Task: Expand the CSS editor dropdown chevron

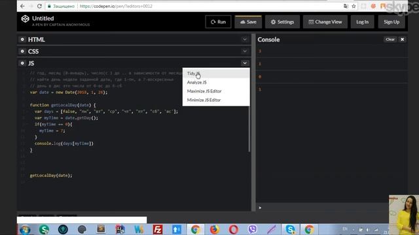Action: [x=244, y=51]
